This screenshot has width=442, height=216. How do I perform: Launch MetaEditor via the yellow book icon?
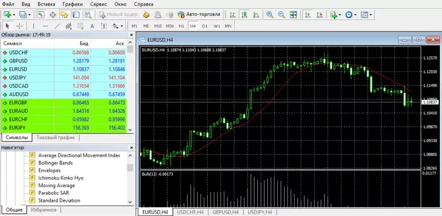[146, 14]
